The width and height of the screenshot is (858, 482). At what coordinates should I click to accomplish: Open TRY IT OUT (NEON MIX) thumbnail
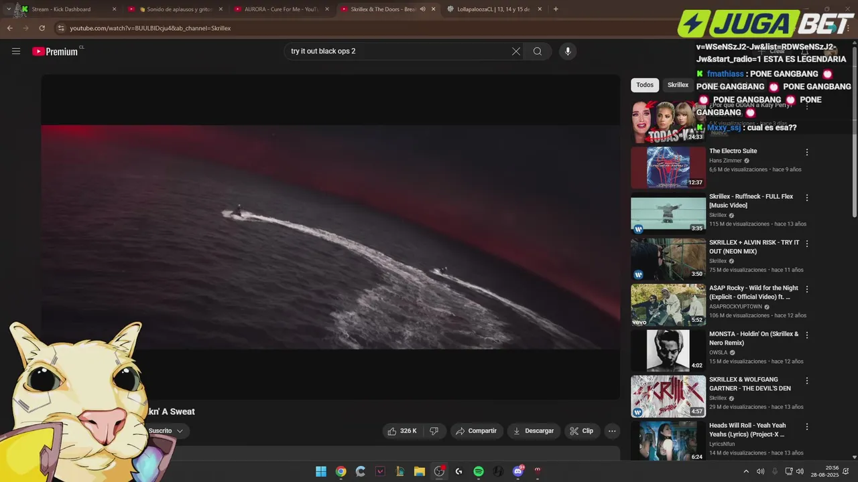point(668,259)
